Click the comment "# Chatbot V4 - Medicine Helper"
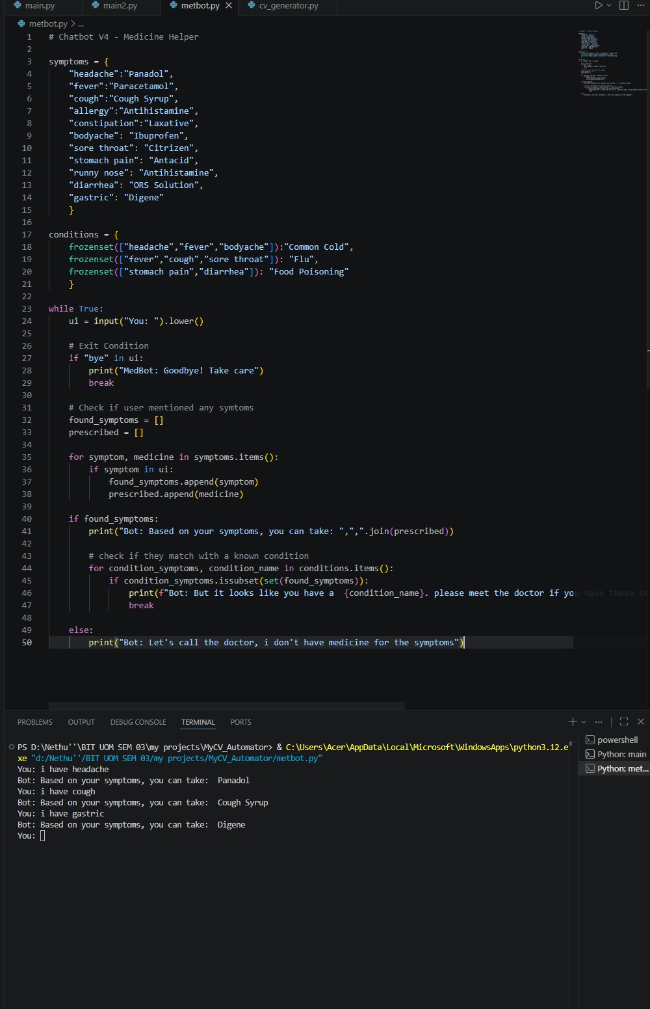 tap(123, 36)
